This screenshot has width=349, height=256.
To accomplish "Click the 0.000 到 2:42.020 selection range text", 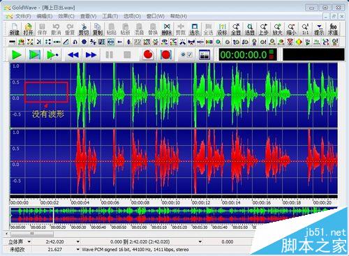I will [140, 242].
